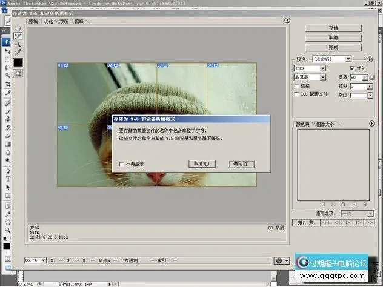The image size is (383, 287).
Task: Select the Magic Wand tool in Photoshop toolbox
Action: point(7,76)
